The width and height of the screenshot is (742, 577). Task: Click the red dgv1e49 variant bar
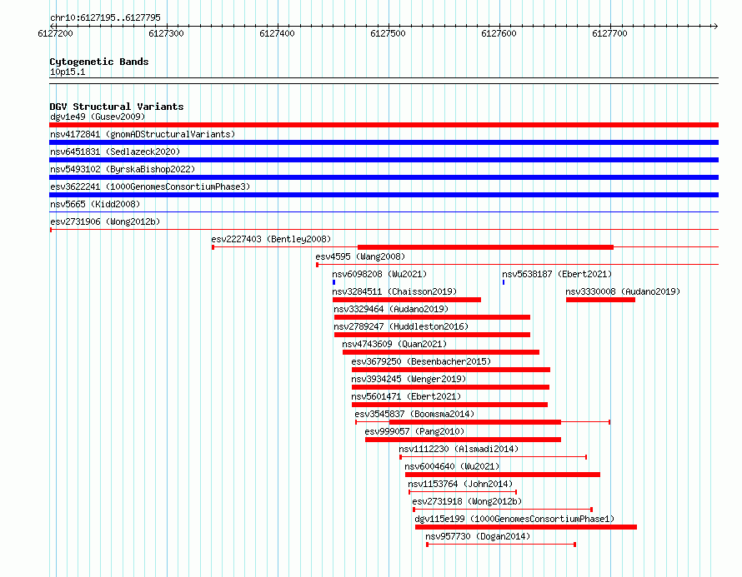click(x=384, y=125)
